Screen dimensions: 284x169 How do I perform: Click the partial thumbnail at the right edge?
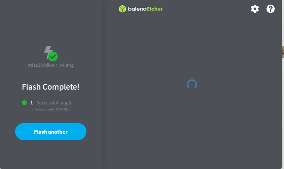(x=283, y=52)
